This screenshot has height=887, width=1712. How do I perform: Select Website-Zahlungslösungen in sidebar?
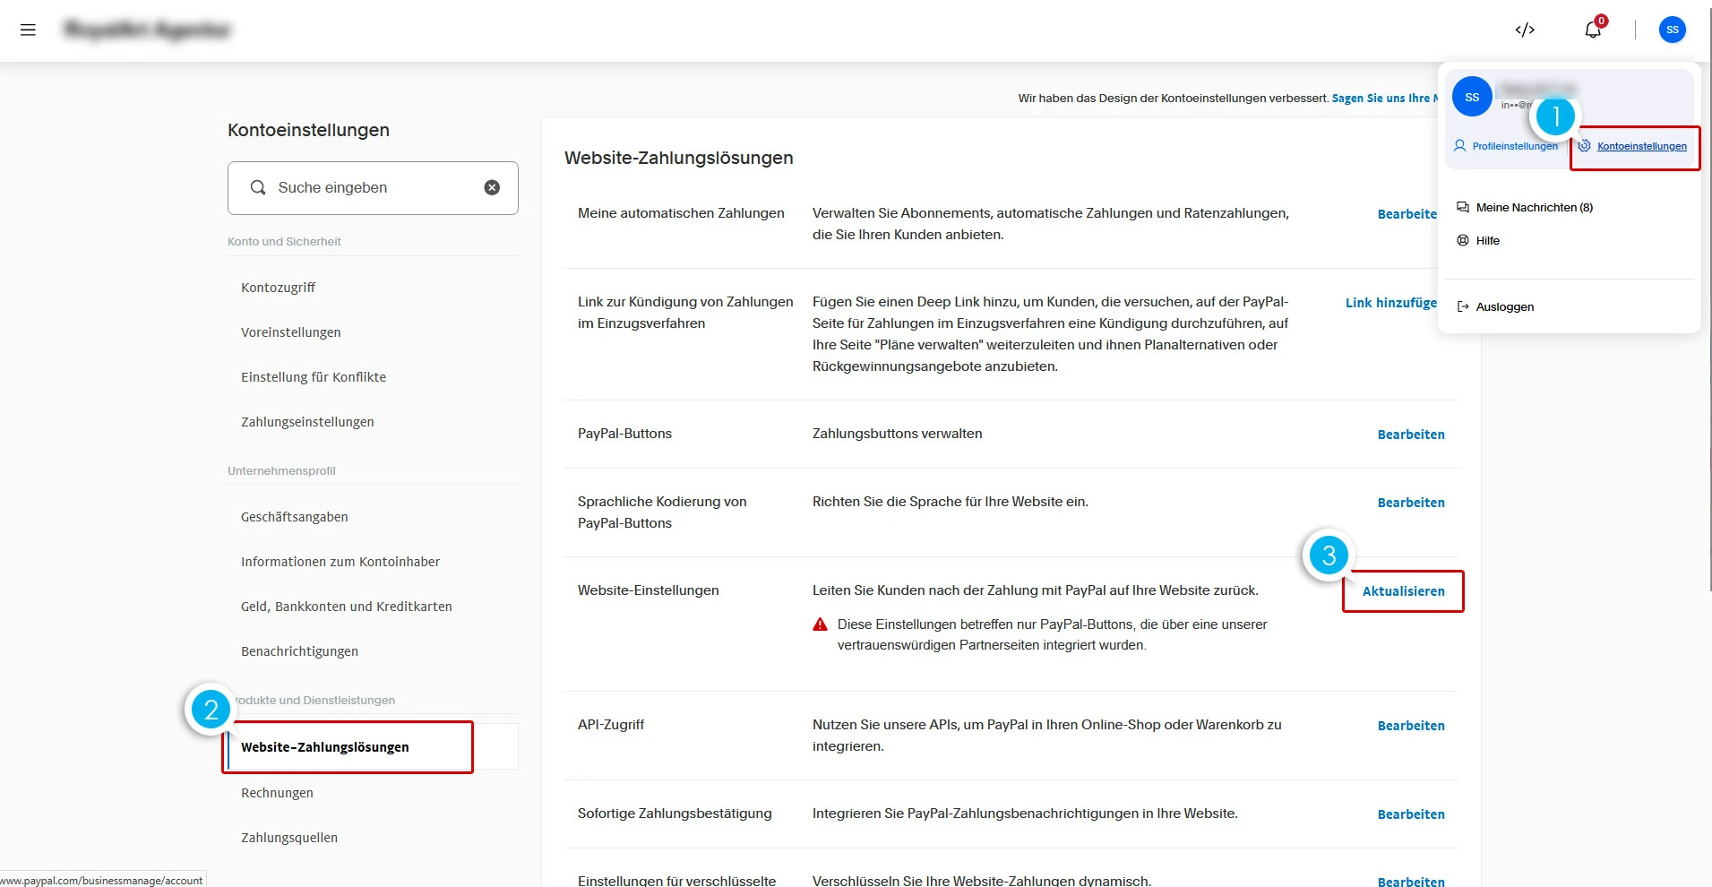(x=324, y=747)
